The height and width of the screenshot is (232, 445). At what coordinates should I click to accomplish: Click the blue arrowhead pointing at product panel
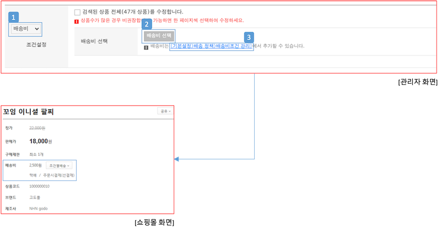pyautogui.click(x=178, y=160)
